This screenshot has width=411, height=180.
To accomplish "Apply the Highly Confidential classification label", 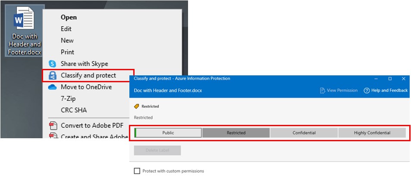I will (372, 133).
